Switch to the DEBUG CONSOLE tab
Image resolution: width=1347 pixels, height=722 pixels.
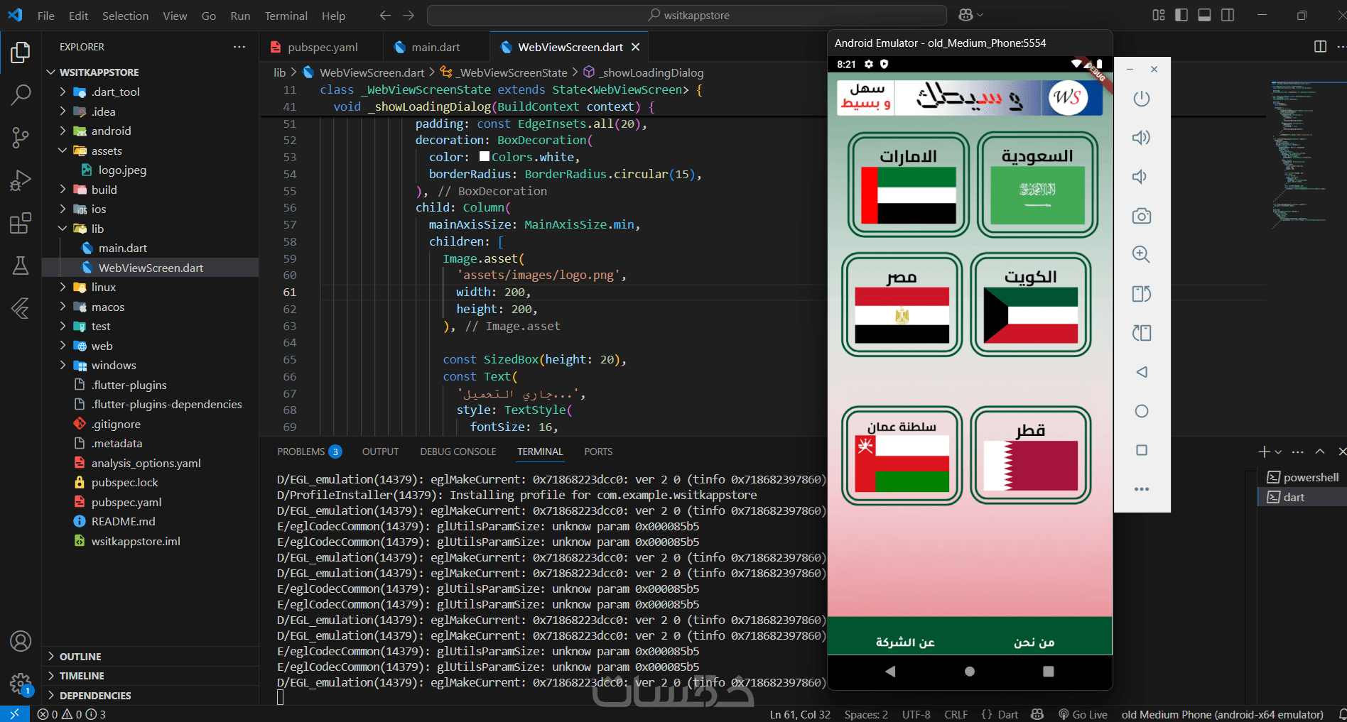coord(458,452)
